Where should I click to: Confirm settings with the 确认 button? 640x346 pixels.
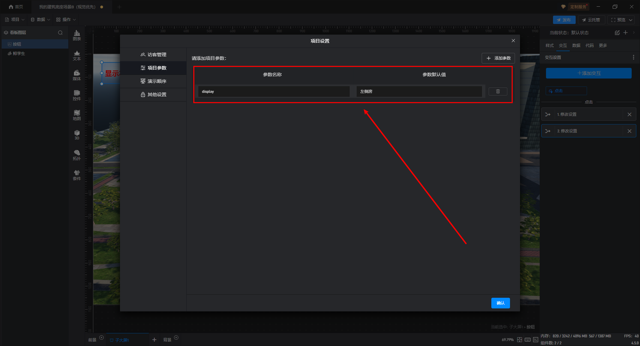pyautogui.click(x=500, y=303)
